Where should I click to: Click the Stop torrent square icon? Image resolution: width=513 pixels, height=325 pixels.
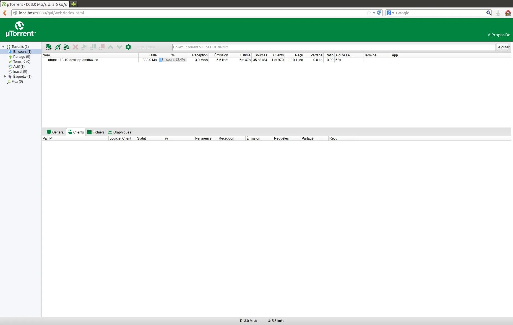pos(102,47)
